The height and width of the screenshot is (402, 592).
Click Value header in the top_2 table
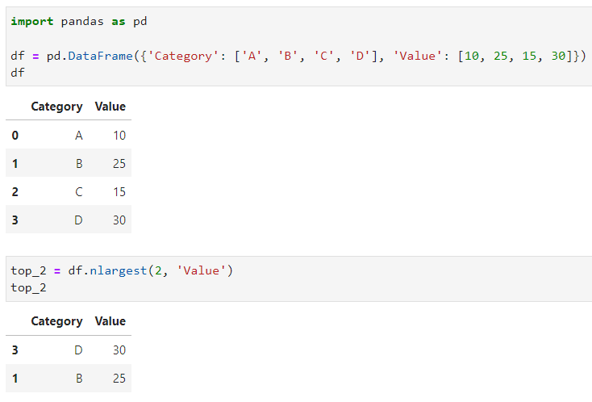(x=110, y=321)
